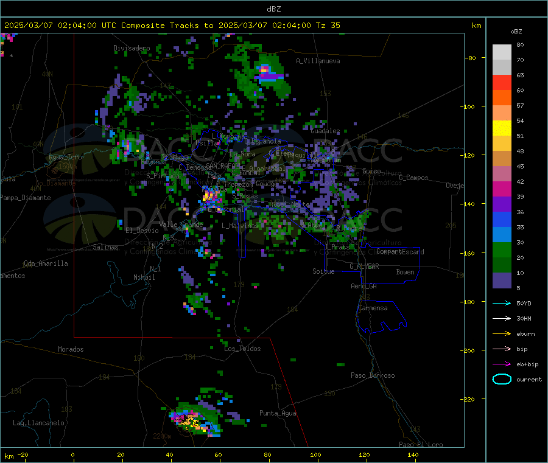Click the 50YD cyan arrow legend icon
Image resolution: width=548 pixels, height=463 pixels.
[502, 303]
